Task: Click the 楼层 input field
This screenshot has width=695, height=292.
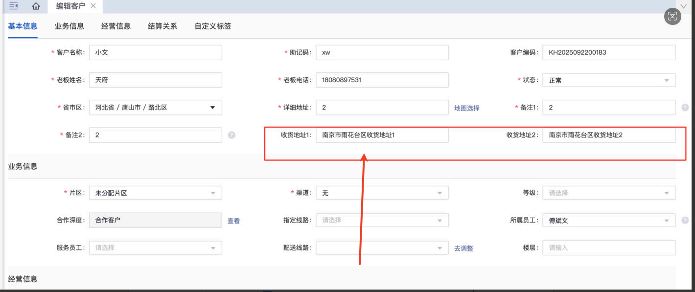Action: tap(608, 247)
